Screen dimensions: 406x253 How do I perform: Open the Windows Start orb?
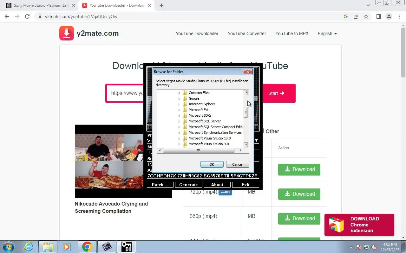coord(9,247)
